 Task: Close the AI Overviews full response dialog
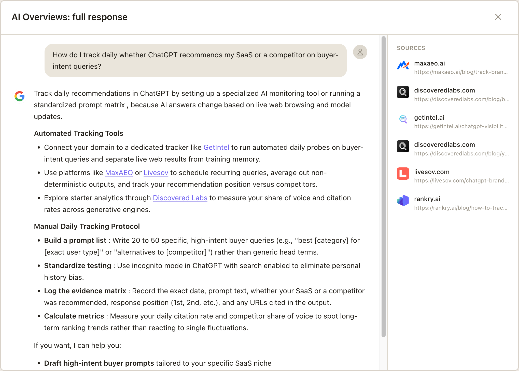tap(498, 17)
